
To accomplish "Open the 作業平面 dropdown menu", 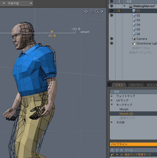I will pos(20,3).
